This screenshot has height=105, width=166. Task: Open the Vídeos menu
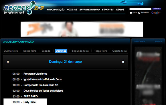[x=120, y=10]
